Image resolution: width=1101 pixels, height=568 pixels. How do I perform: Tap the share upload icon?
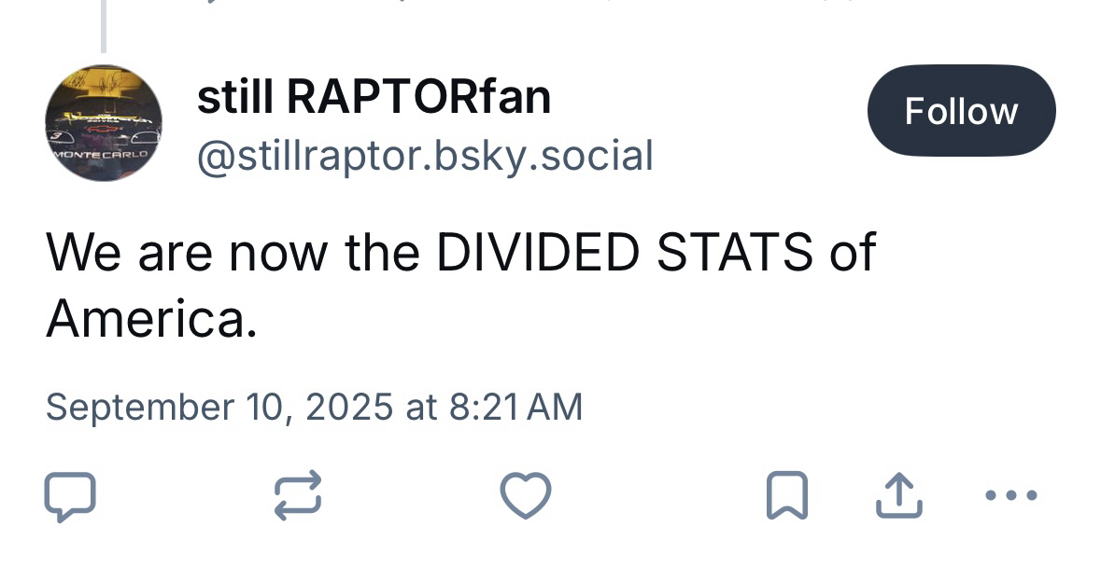(x=898, y=495)
